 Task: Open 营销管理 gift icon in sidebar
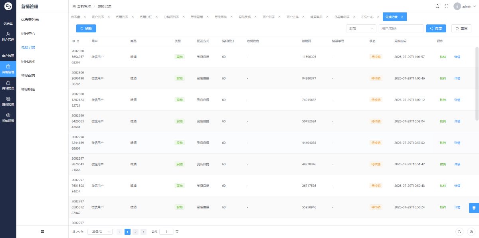point(8,66)
